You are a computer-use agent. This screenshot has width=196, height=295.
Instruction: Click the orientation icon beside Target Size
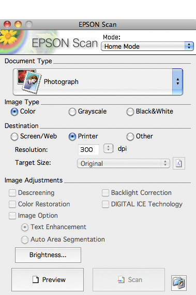[179, 163]
